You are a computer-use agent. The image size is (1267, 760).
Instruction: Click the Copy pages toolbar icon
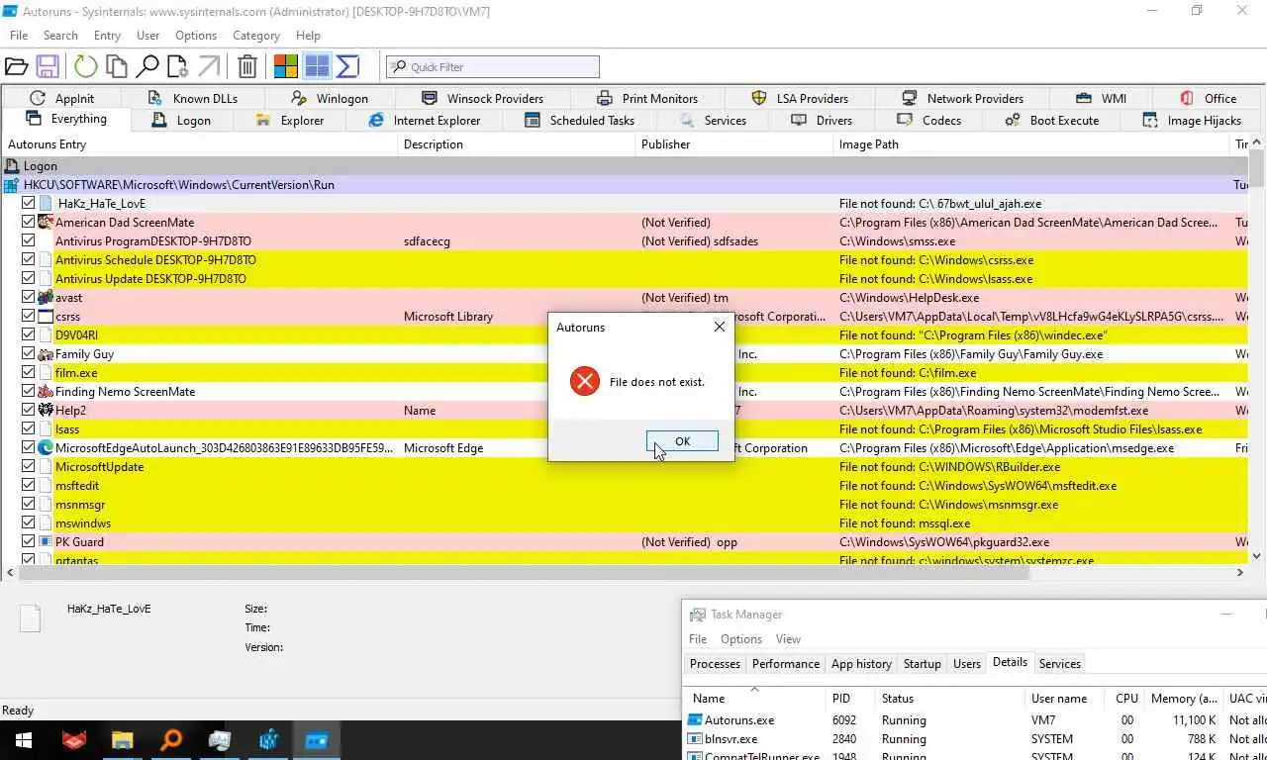point(117,66)
